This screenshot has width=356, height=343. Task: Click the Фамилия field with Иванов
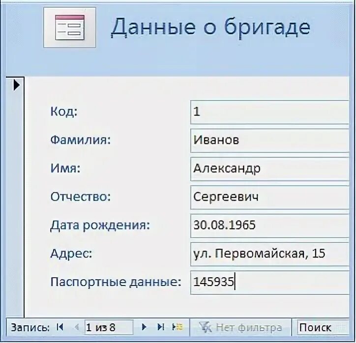click(269, 141)
